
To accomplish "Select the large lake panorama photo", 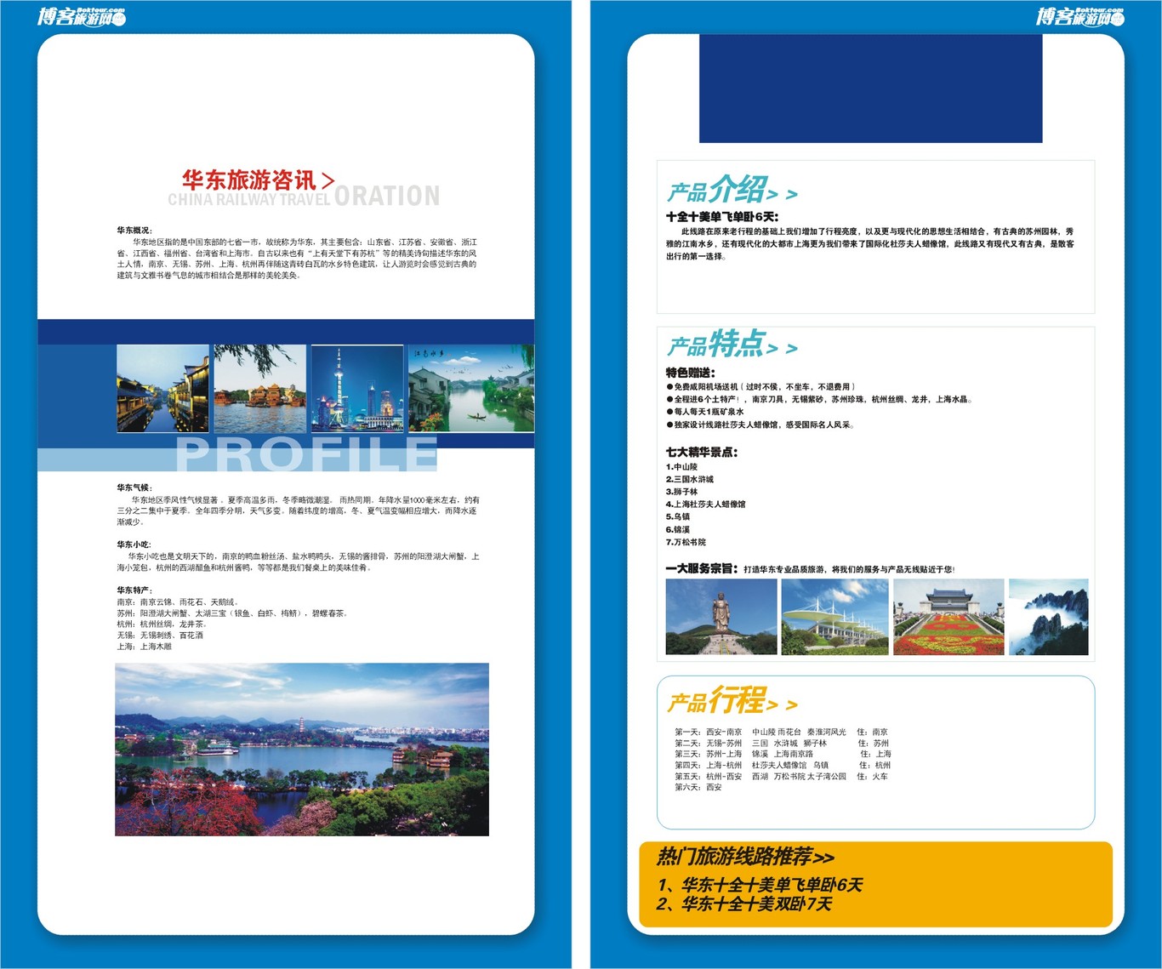I will pyautogui.click(x=302, y=750).
